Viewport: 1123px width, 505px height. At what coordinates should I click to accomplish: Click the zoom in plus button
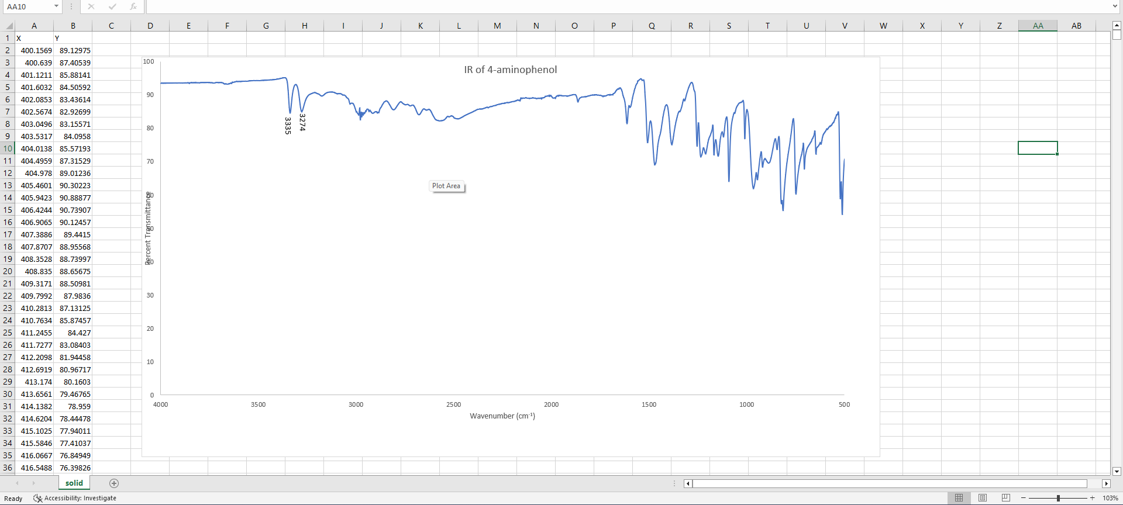click(x=1092, y=498)
